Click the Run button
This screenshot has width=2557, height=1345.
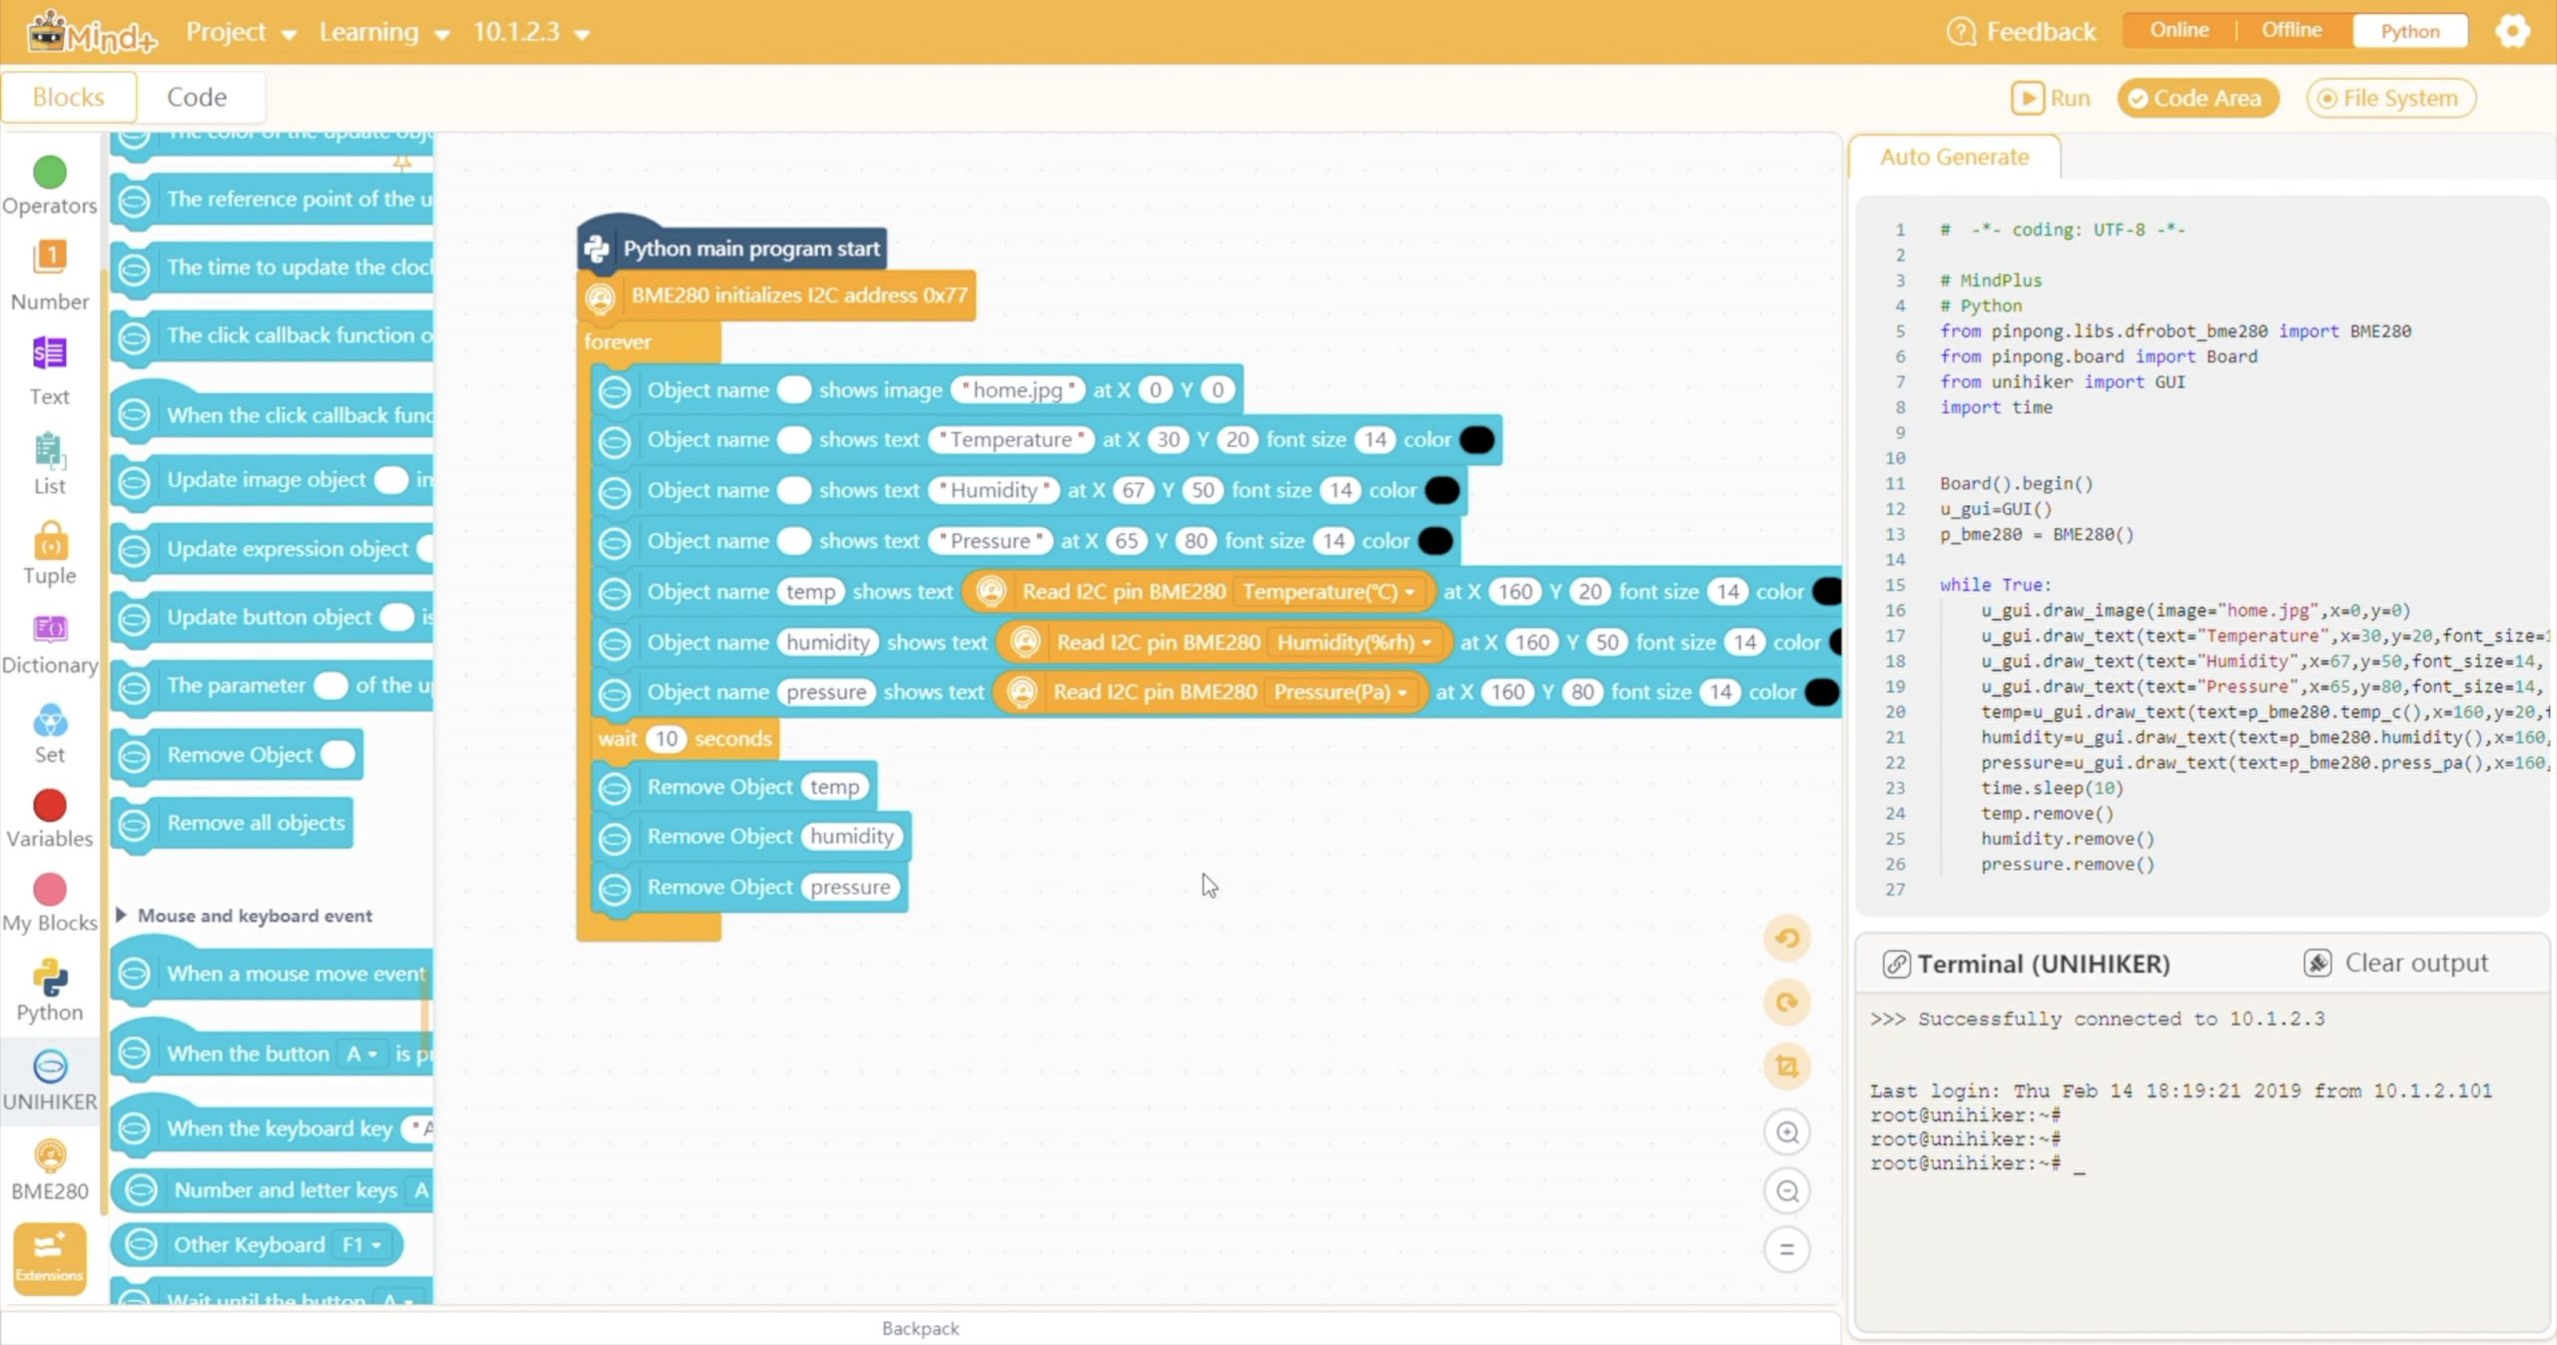pos(2051,98)
